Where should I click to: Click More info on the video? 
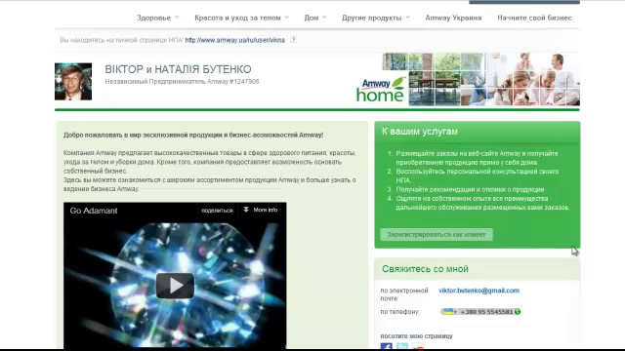(x=266, y=210)
